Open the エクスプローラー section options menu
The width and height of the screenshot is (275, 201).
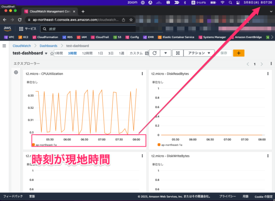point(271,63)
